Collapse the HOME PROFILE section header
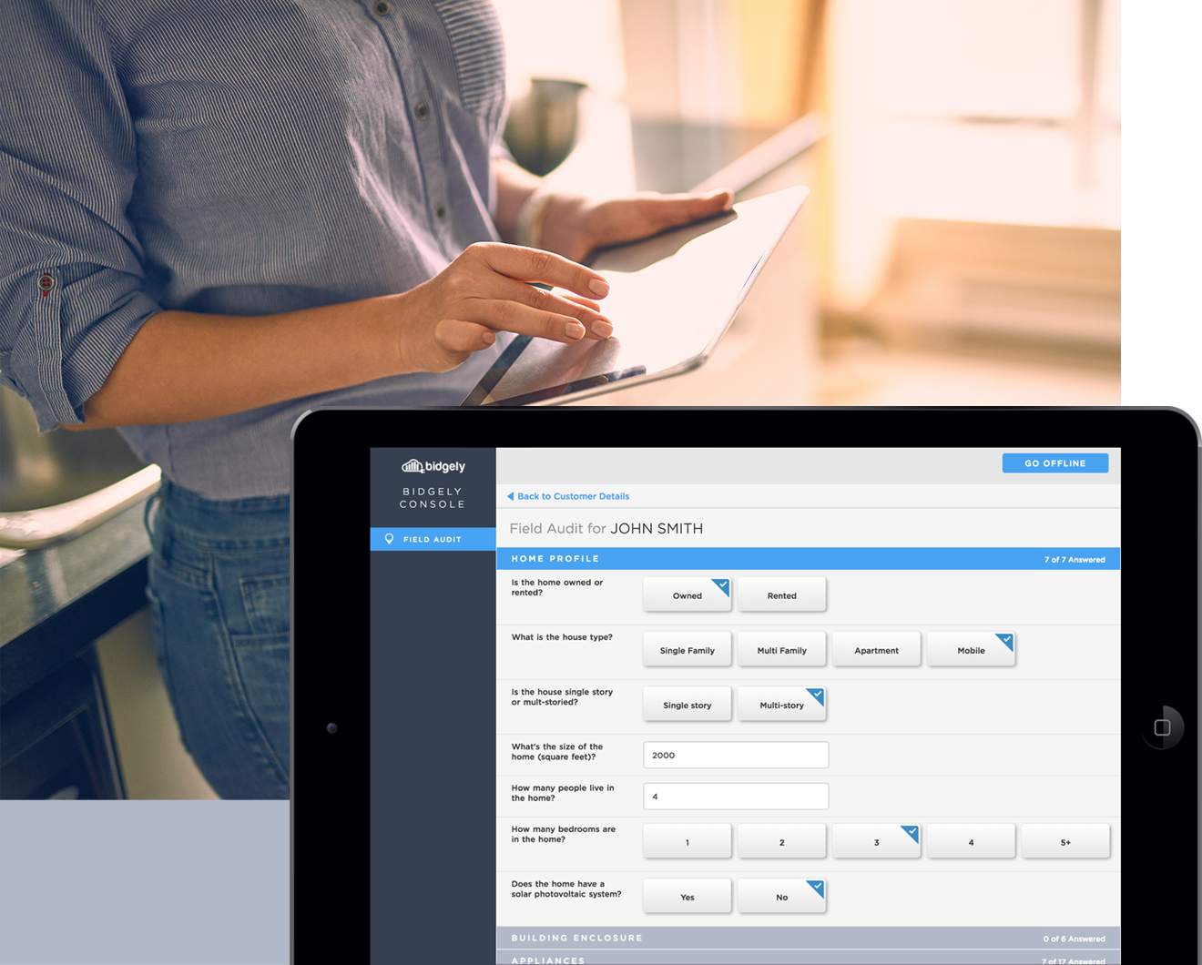This screenshot has height=965, width=1202. [809, 559]
